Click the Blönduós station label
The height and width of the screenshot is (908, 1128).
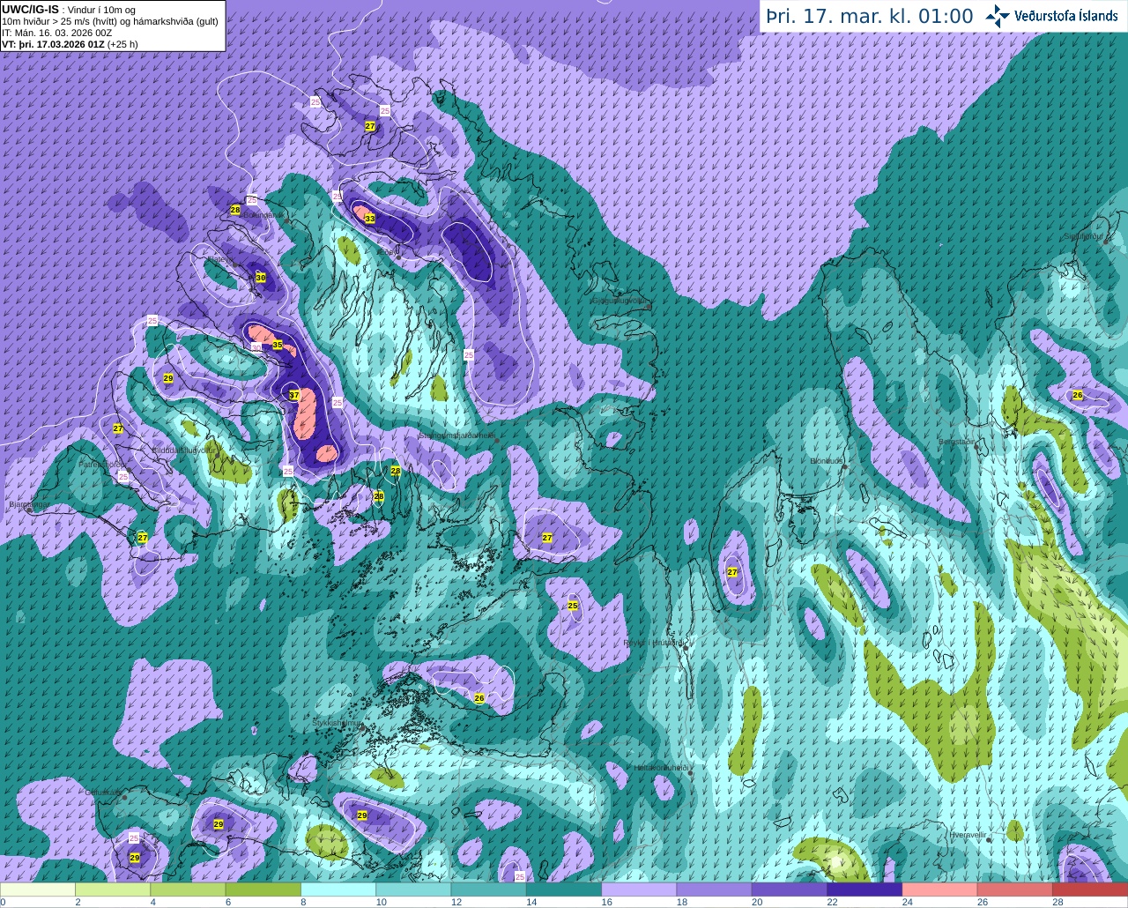click(x=827, y=461)
